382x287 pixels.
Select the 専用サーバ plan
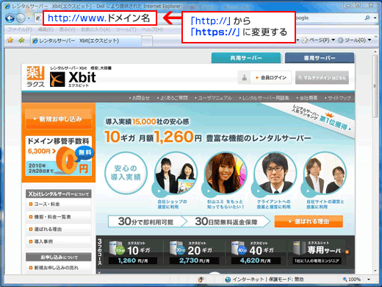(320, 252)
